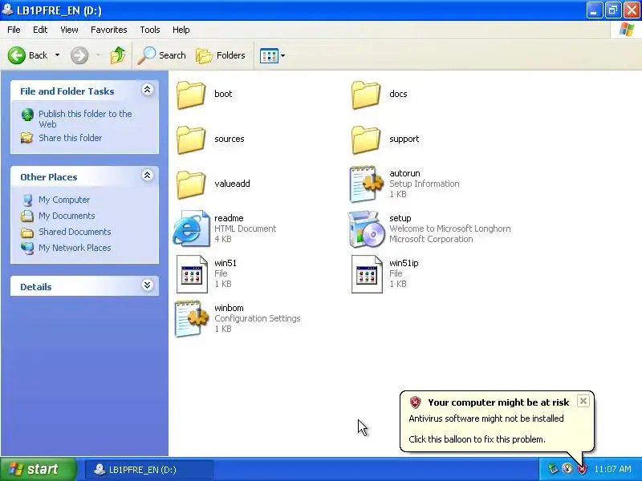642x481 pixels.
Task: Click the taskbar clock showing 11:07 AM
Action: (x=612, y=469)
